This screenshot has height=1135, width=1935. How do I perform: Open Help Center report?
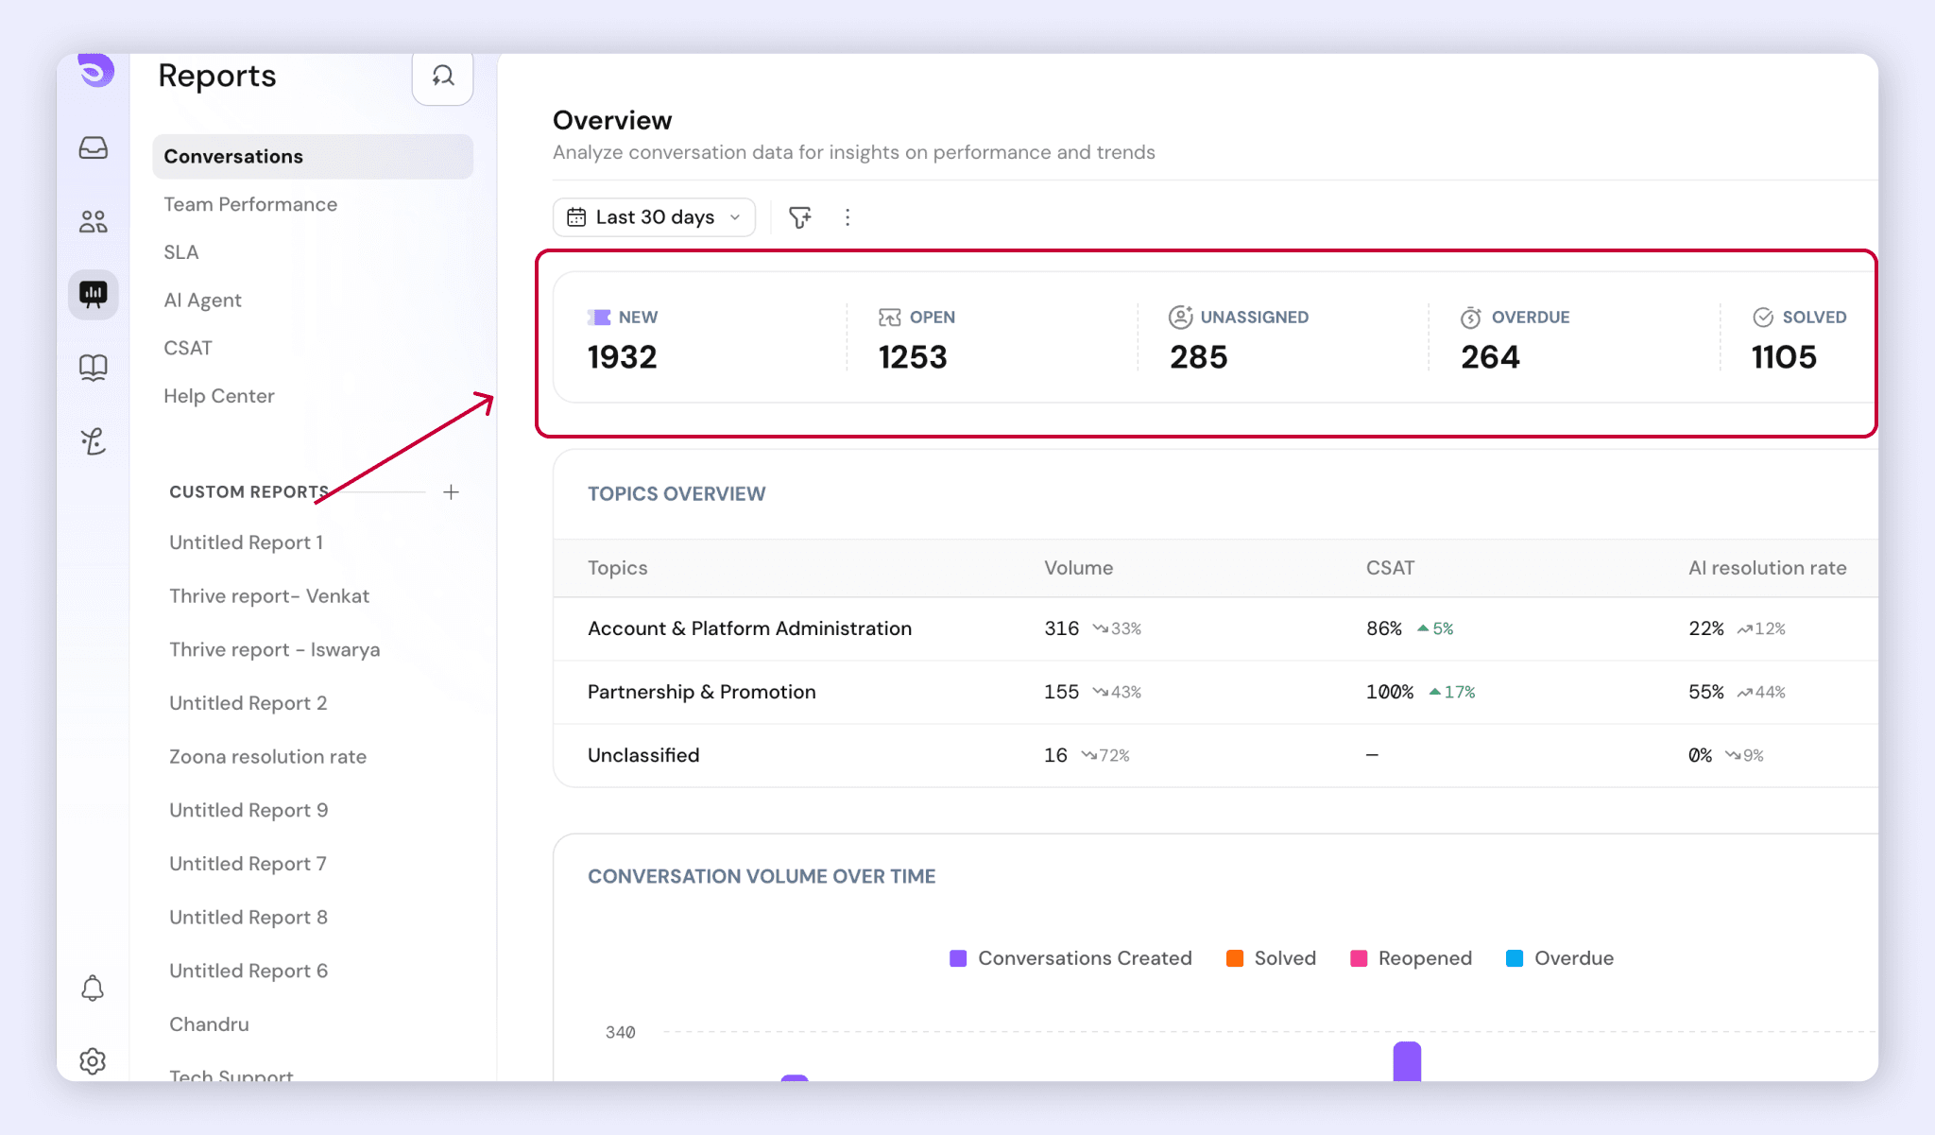(x=219, y=396)
